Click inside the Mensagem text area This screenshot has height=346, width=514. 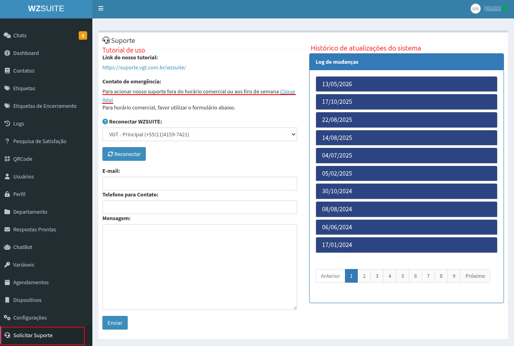200,267
